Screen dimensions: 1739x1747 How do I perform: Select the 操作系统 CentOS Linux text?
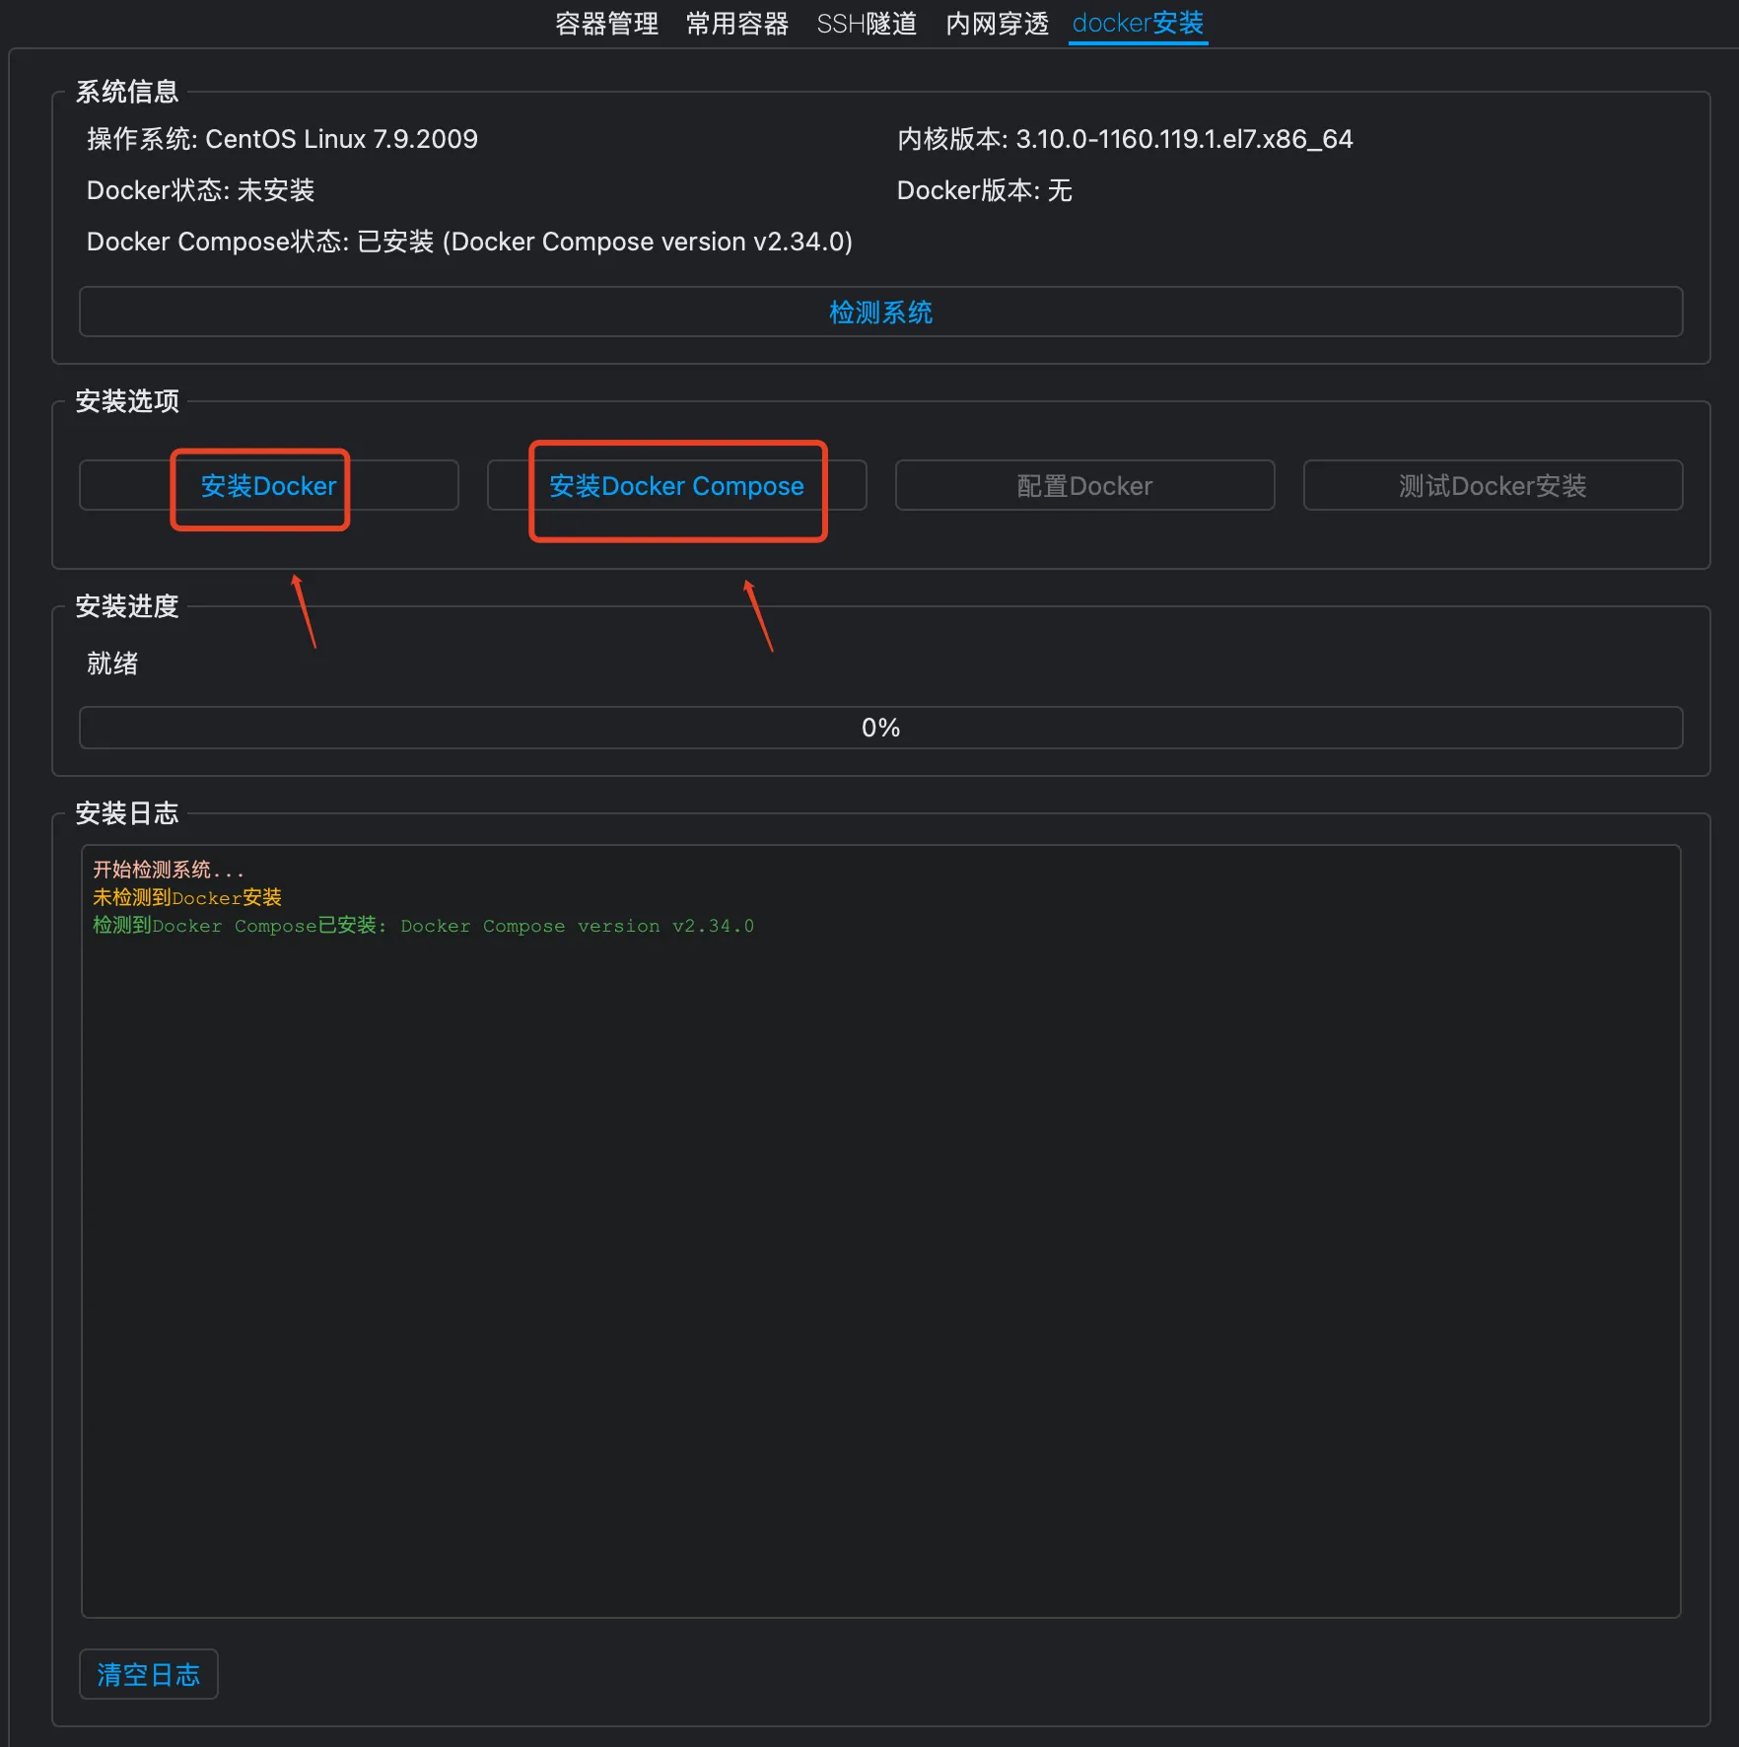click(282, 139)
